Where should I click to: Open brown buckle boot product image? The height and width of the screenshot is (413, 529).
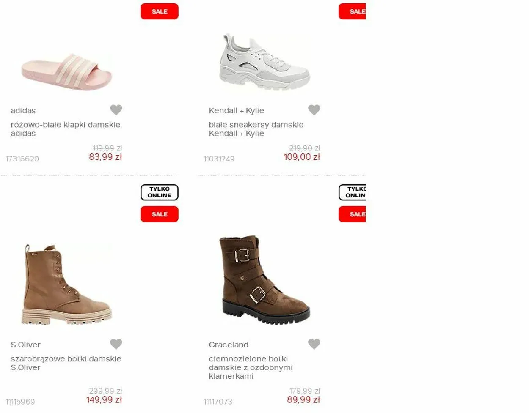[x=265, y=280]
